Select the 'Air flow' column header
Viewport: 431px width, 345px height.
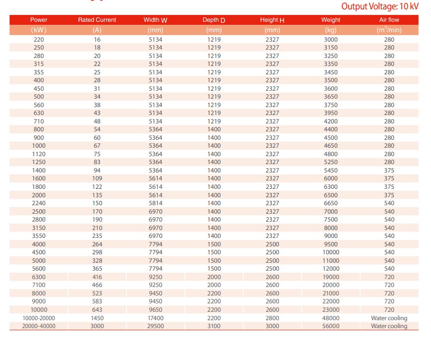pos(389,20)
